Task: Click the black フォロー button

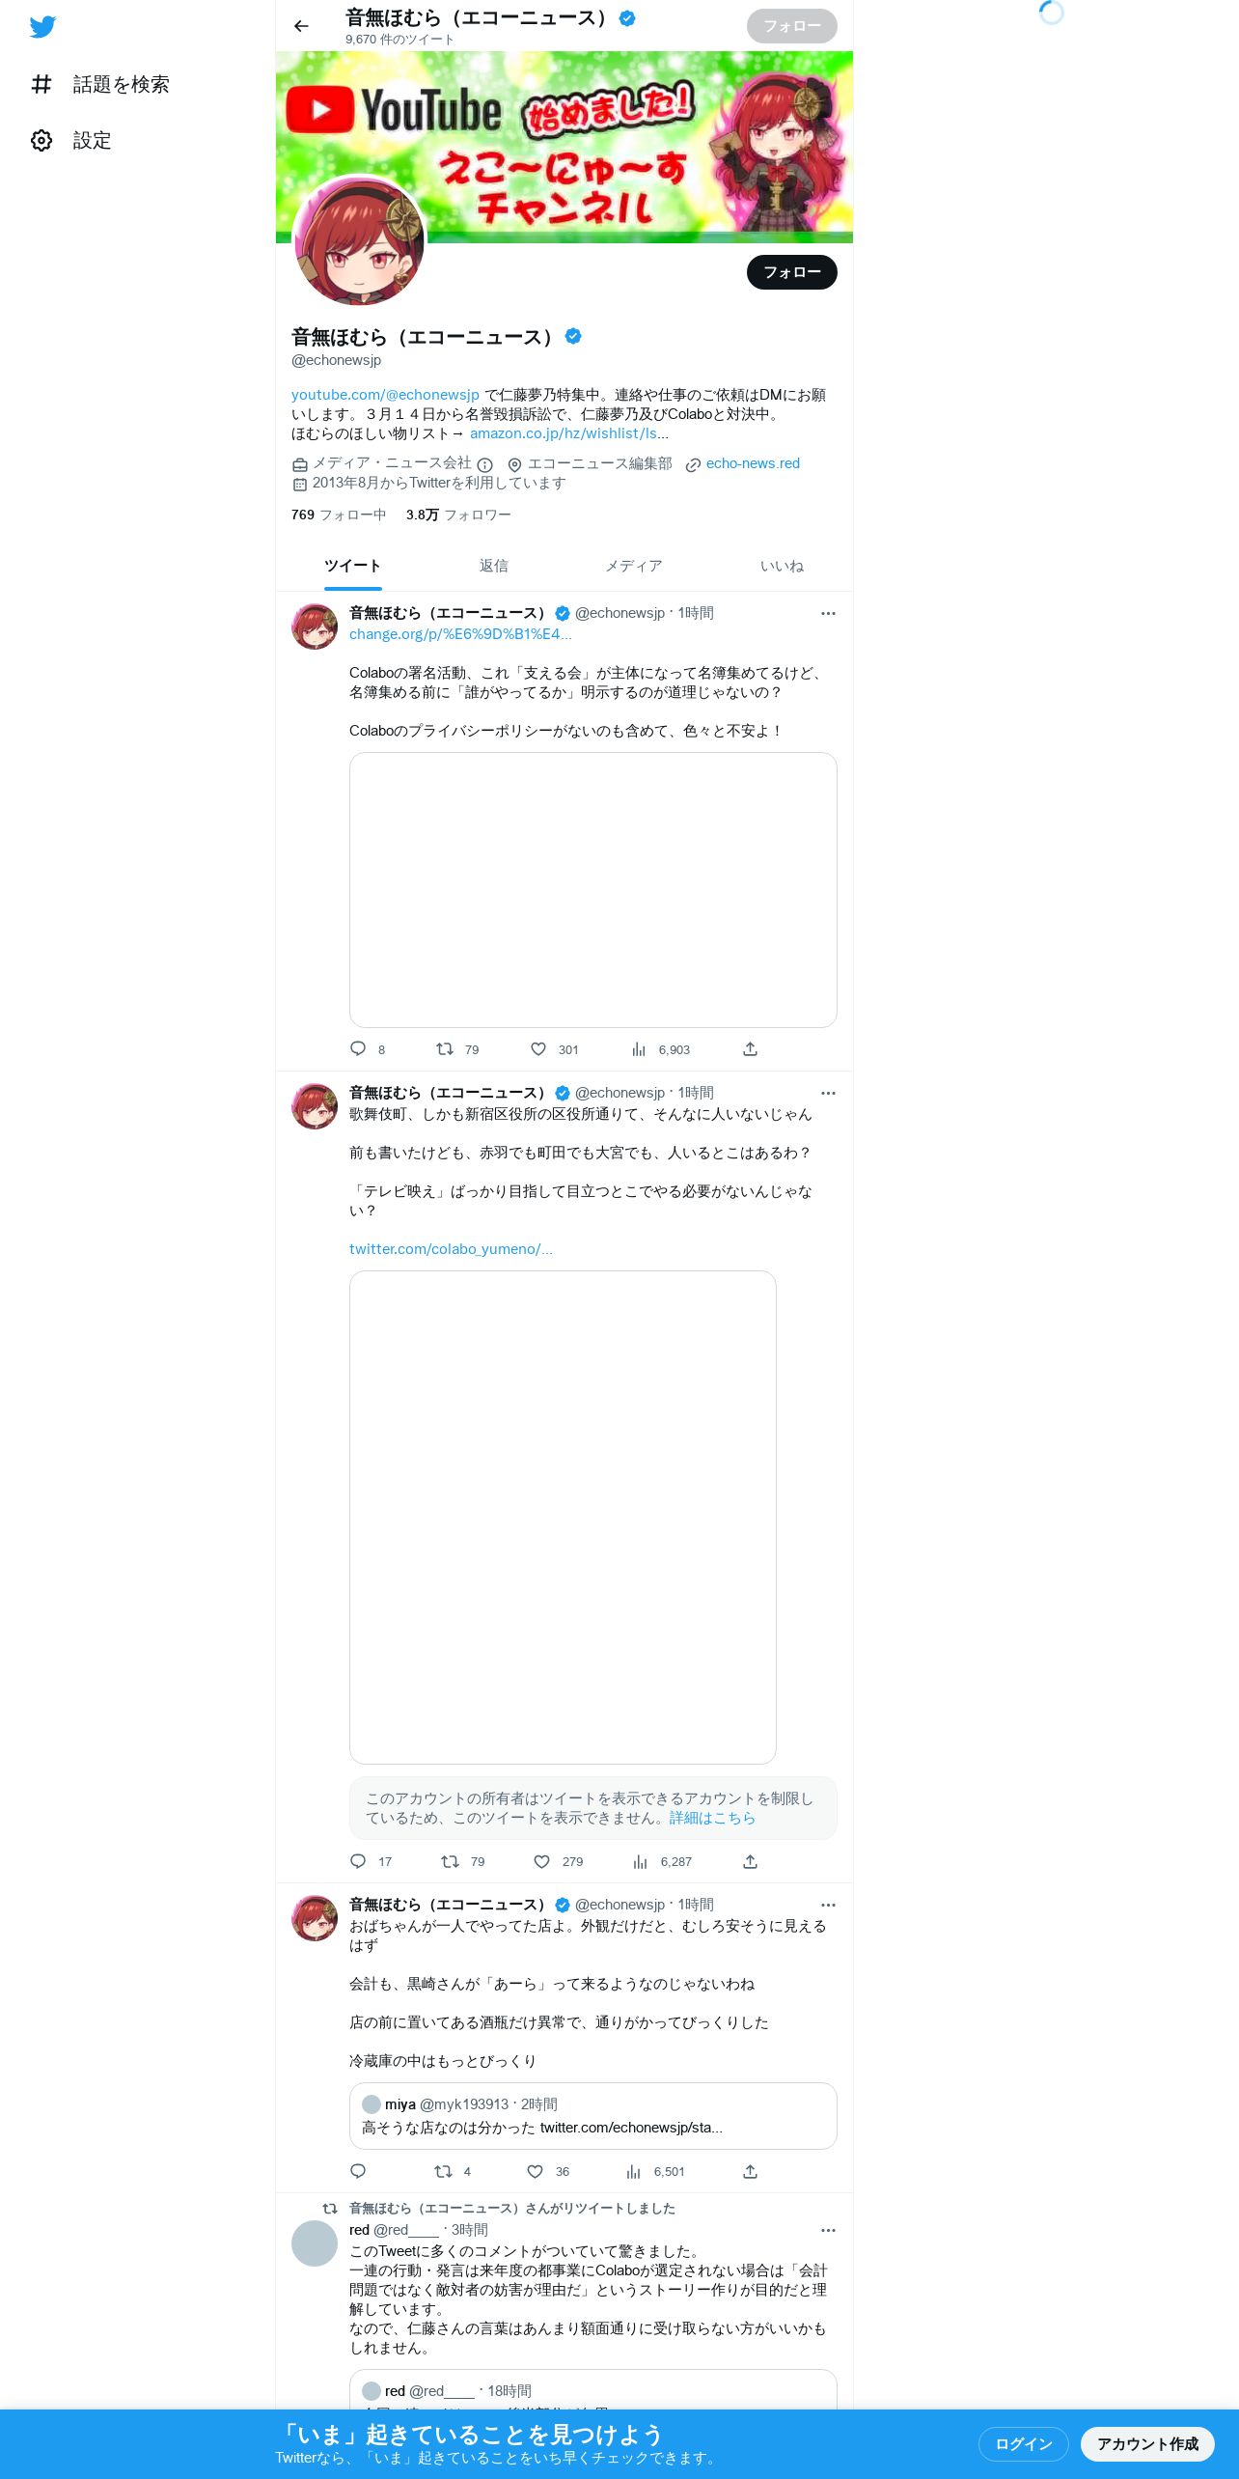Action: tap(792, 272)
